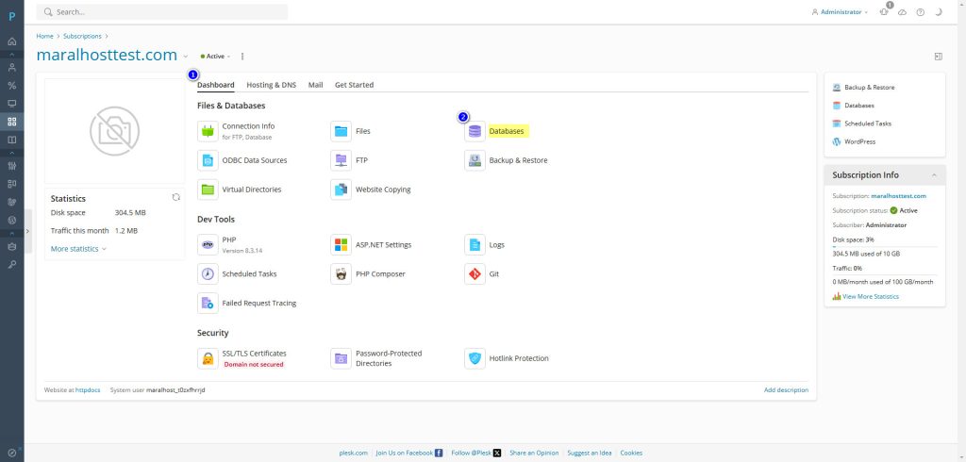
Task: Open Scheduled Tasks under Dev Tools
Action: [x=249, y=273]
